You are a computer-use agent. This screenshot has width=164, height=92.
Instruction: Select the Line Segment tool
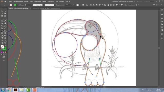[5, 18]
